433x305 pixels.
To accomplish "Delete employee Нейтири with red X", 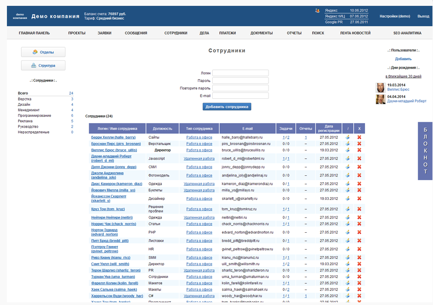I will pos(359,217).
